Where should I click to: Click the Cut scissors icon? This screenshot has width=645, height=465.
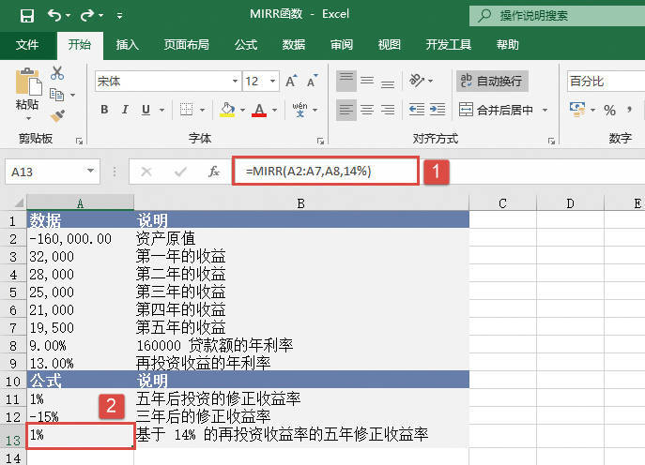click(57, 73)
